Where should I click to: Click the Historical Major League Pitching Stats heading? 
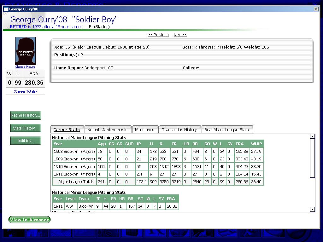(89, 137)
